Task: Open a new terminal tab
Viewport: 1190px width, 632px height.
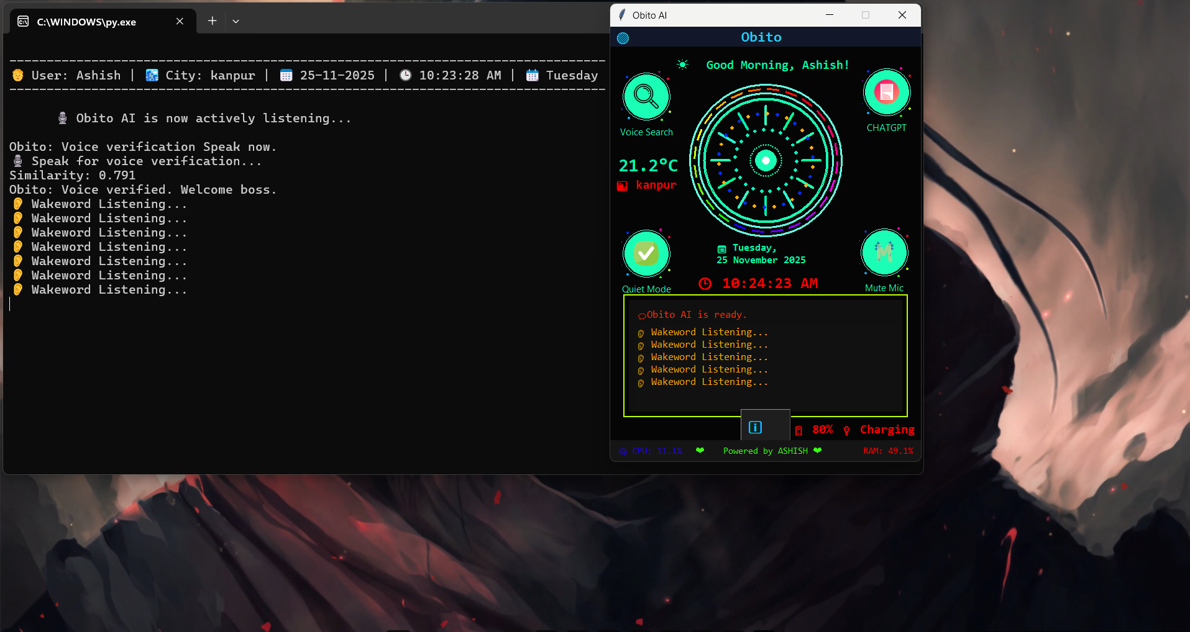Action: click(x=212, y=21)
